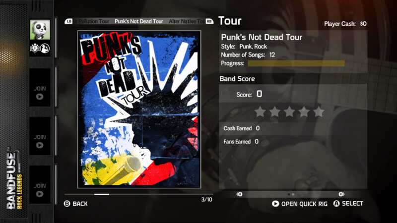Image resolution: width=397 pixels, height=223 pixels.
Task: Click the BACK label
Action: coord(80,204)
